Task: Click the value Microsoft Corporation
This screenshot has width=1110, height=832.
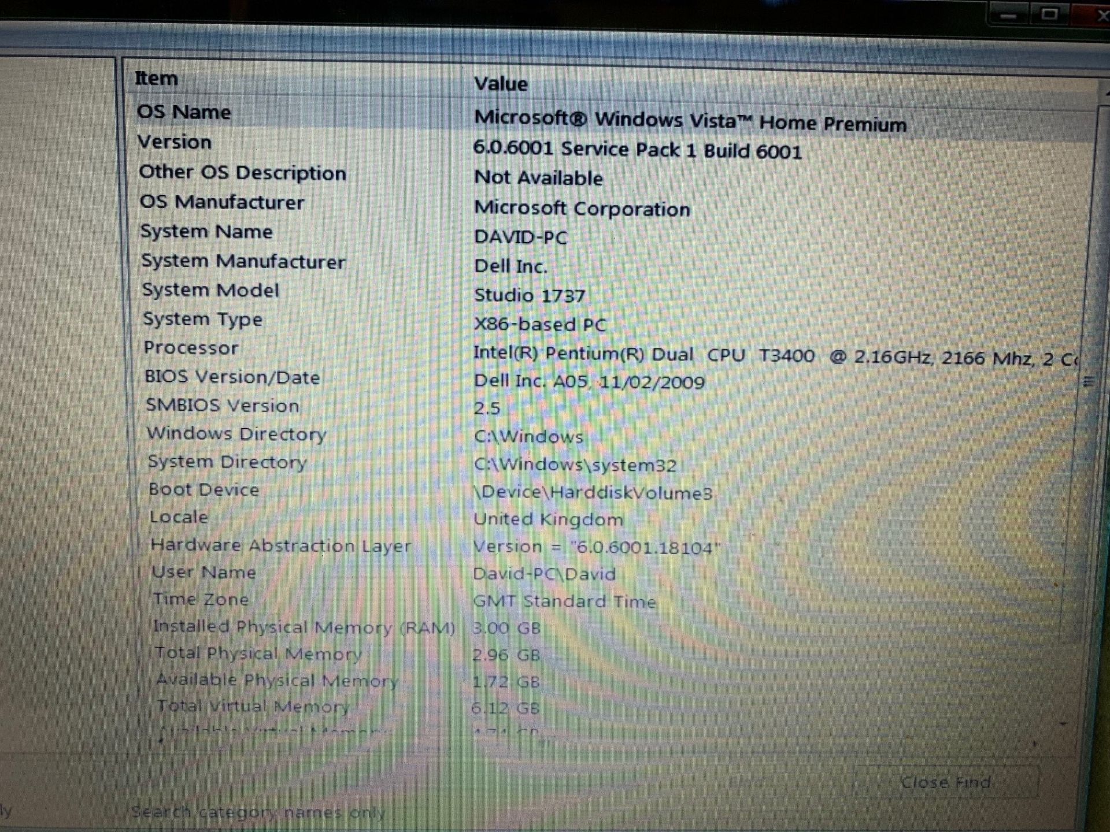Action: tap(582, 208)
